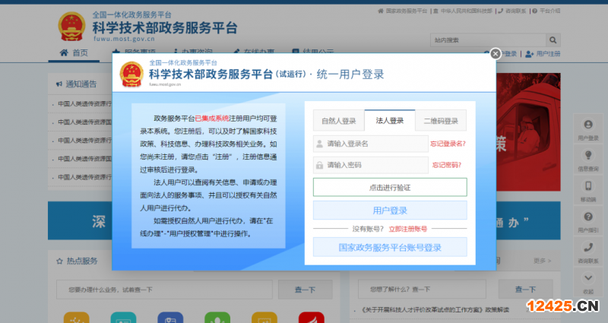Image resolution: width=608 pixels, height=323 pixels.
Task: Click the 用户注册 person-plus icon
Action: click(530, 54)
